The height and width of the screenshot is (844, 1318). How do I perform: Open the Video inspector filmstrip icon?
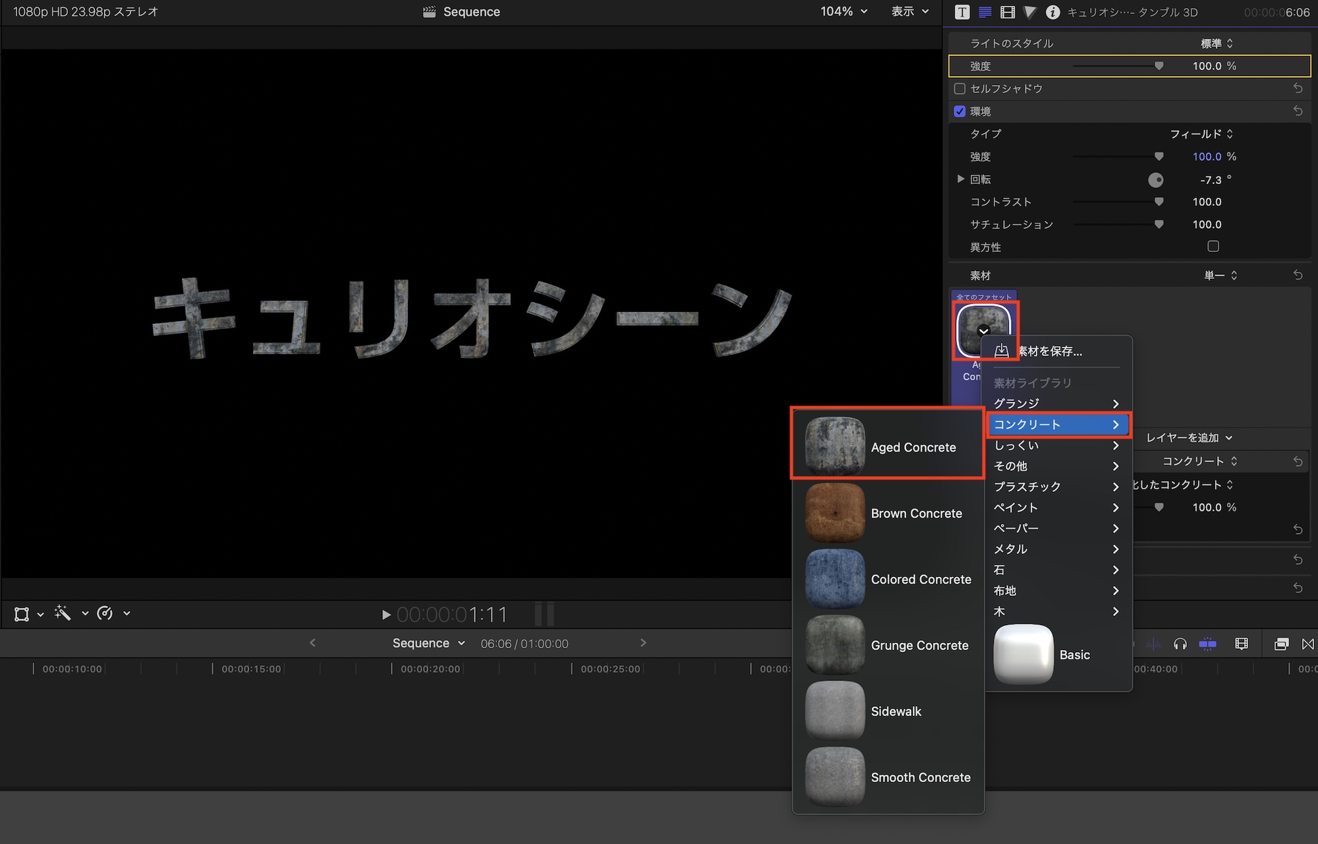click(x=1008, y=12)
